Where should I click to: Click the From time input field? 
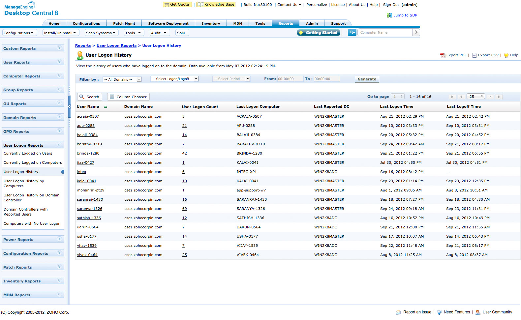[290, 79]
